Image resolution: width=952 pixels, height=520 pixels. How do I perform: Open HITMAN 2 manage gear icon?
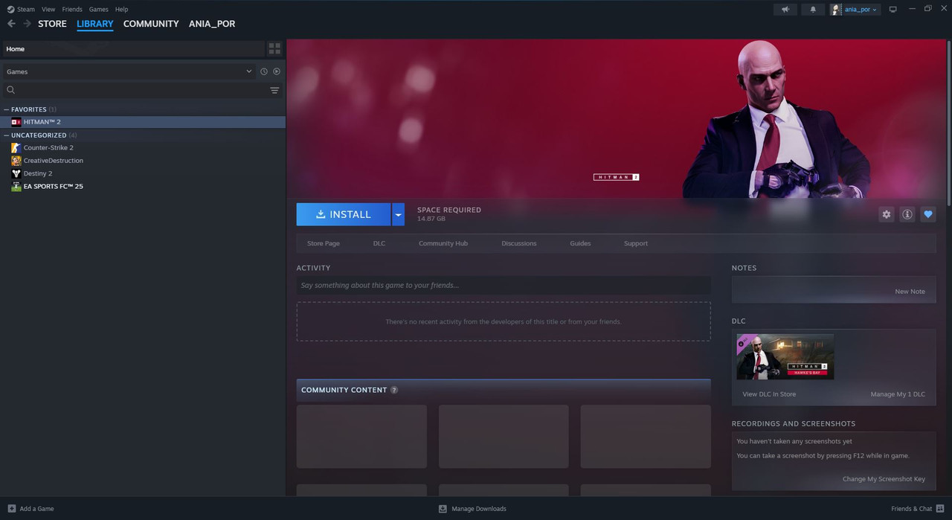coord(886,214)
